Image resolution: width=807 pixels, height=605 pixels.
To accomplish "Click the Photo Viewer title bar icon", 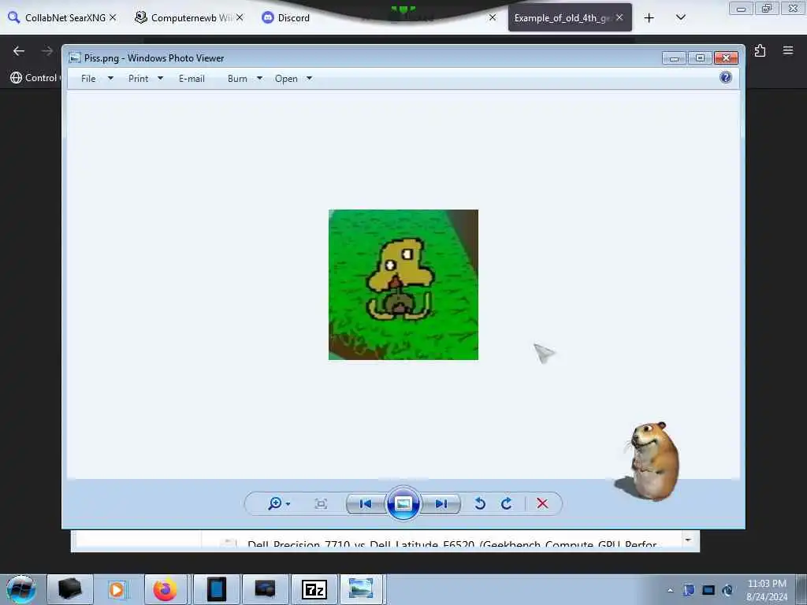I will pos(75,58).
